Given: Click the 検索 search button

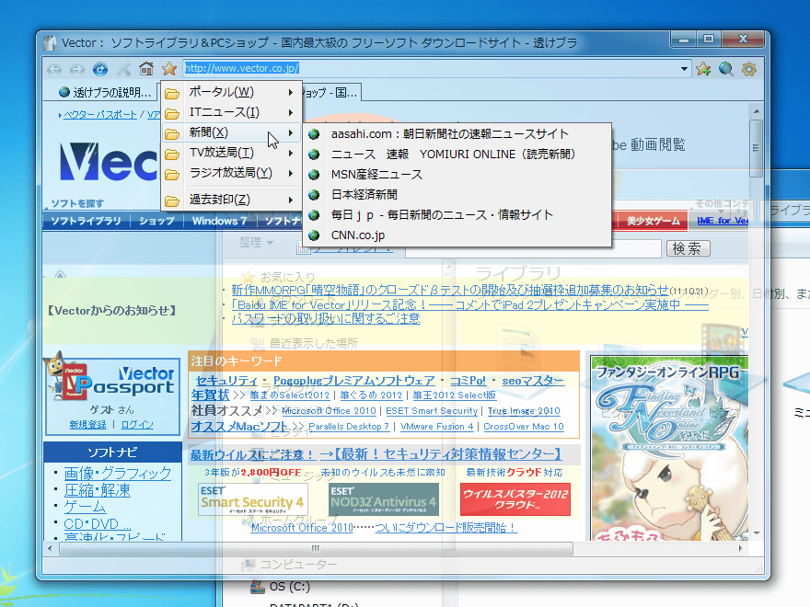Looking at the screenshot, I should point(688,249).
